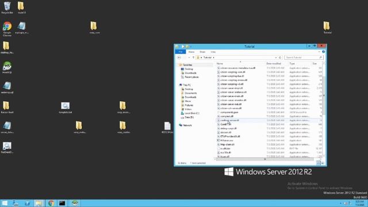Select the Tutorial folder on the desktop
Screen dimensions: 368x207
click(327, 28)
